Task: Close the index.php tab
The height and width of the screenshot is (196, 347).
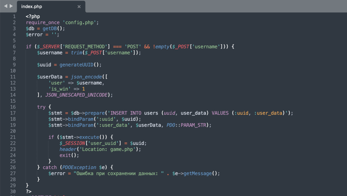Action: [x=79, y=7]
